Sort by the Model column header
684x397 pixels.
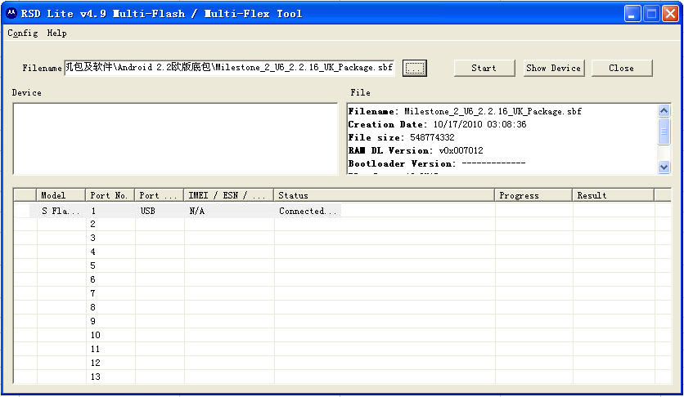[x=61, y=195]
